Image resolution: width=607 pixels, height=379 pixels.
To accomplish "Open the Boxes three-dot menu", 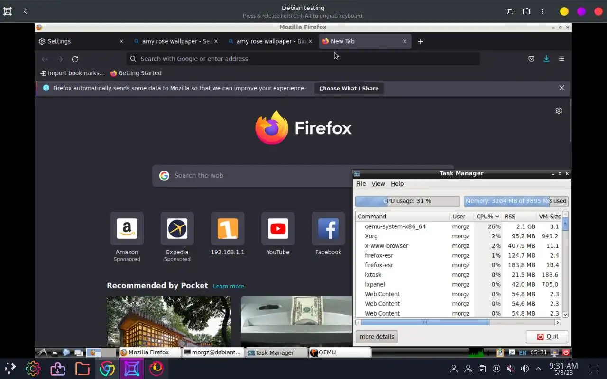I will (x=542, y=11).
